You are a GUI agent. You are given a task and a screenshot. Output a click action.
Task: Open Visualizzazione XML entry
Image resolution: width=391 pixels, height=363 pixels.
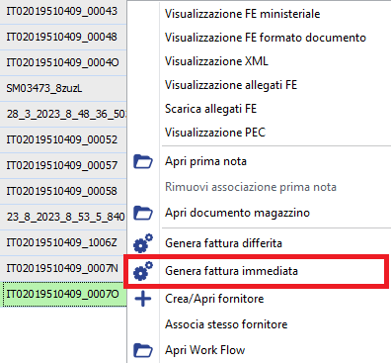pyautogui.click(x=216, y=61)
